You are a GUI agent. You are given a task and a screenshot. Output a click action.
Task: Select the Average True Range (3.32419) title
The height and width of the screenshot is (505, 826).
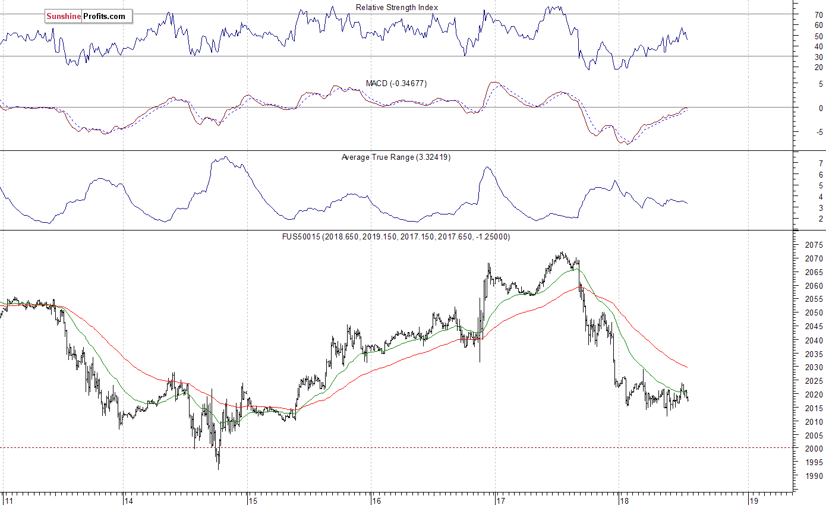click(x=396, y=157)
